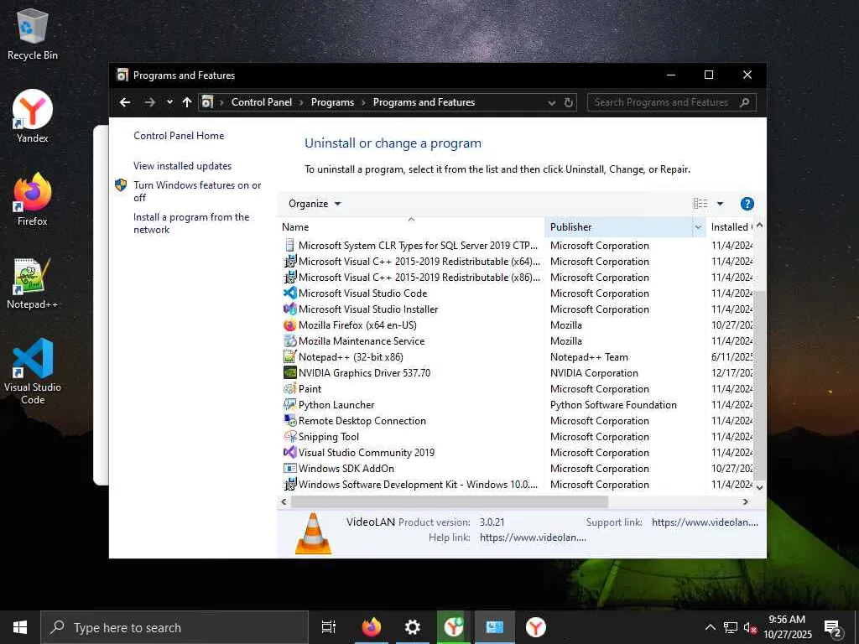The height and width of the screenshot is (644, 859).
Task: Open the VideoLAN help link URL
Action: pyautogui.click(x=533, y=538)
